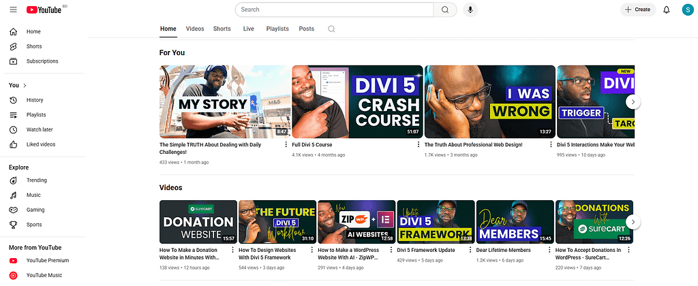Expand the You section chevron
698x286 pixels.
[x=25, y=85]
